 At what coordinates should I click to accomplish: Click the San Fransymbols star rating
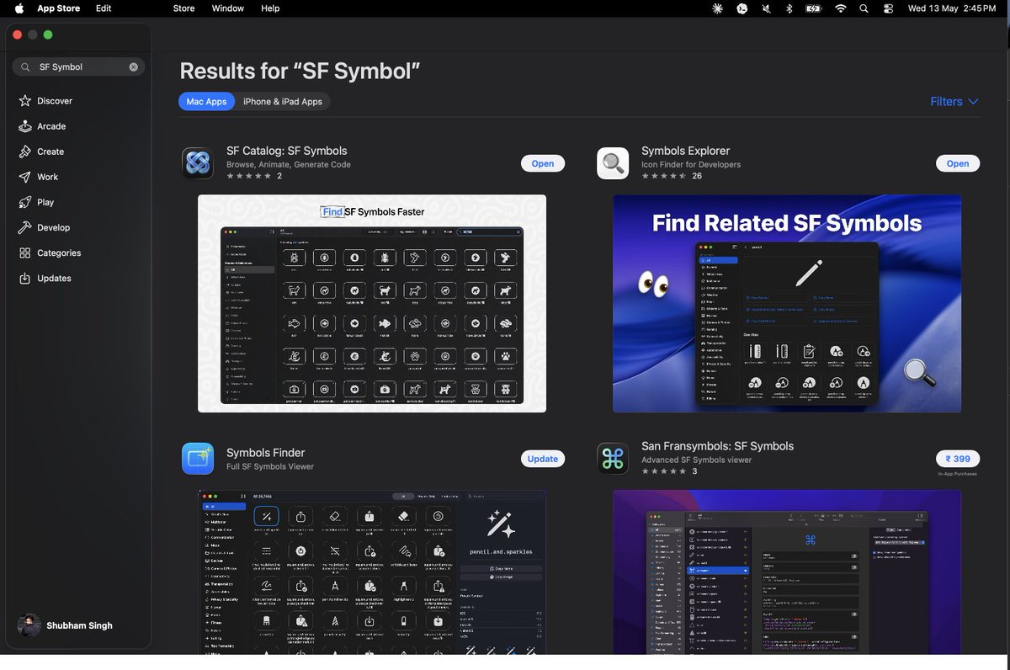664,472
